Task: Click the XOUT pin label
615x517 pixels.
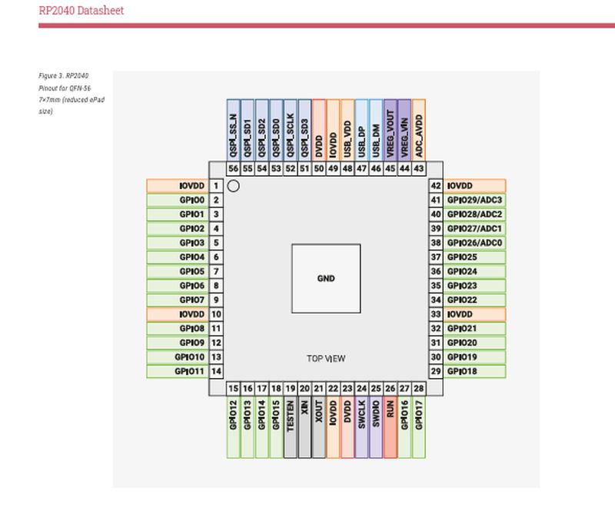Action: pyautogui.click(x=319, y=427)
